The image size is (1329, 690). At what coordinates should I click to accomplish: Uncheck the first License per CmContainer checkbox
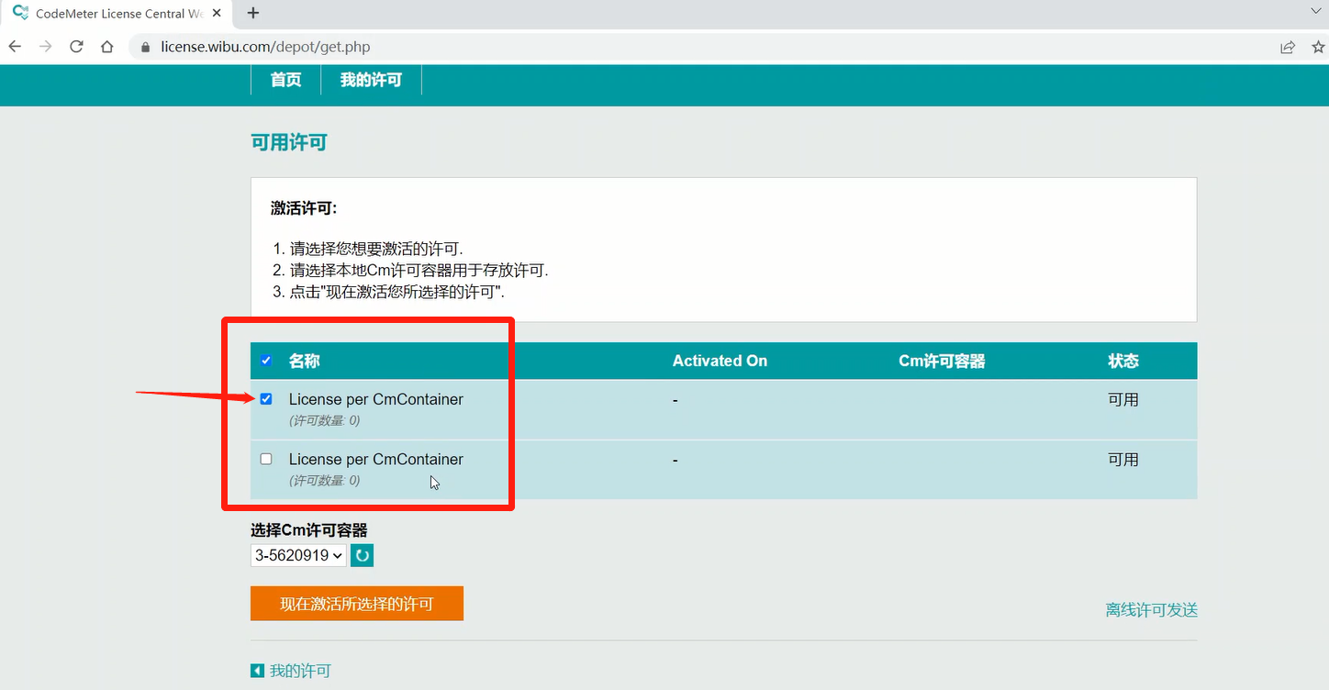coord(266,399)
